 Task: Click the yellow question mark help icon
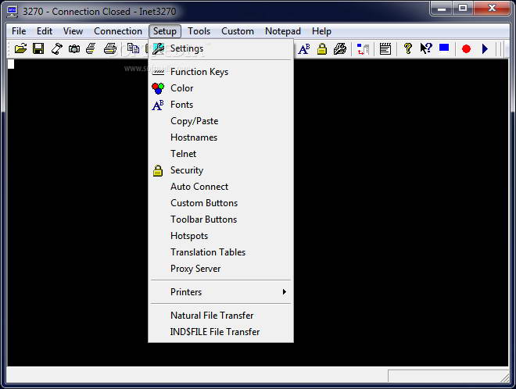point(408,48)
